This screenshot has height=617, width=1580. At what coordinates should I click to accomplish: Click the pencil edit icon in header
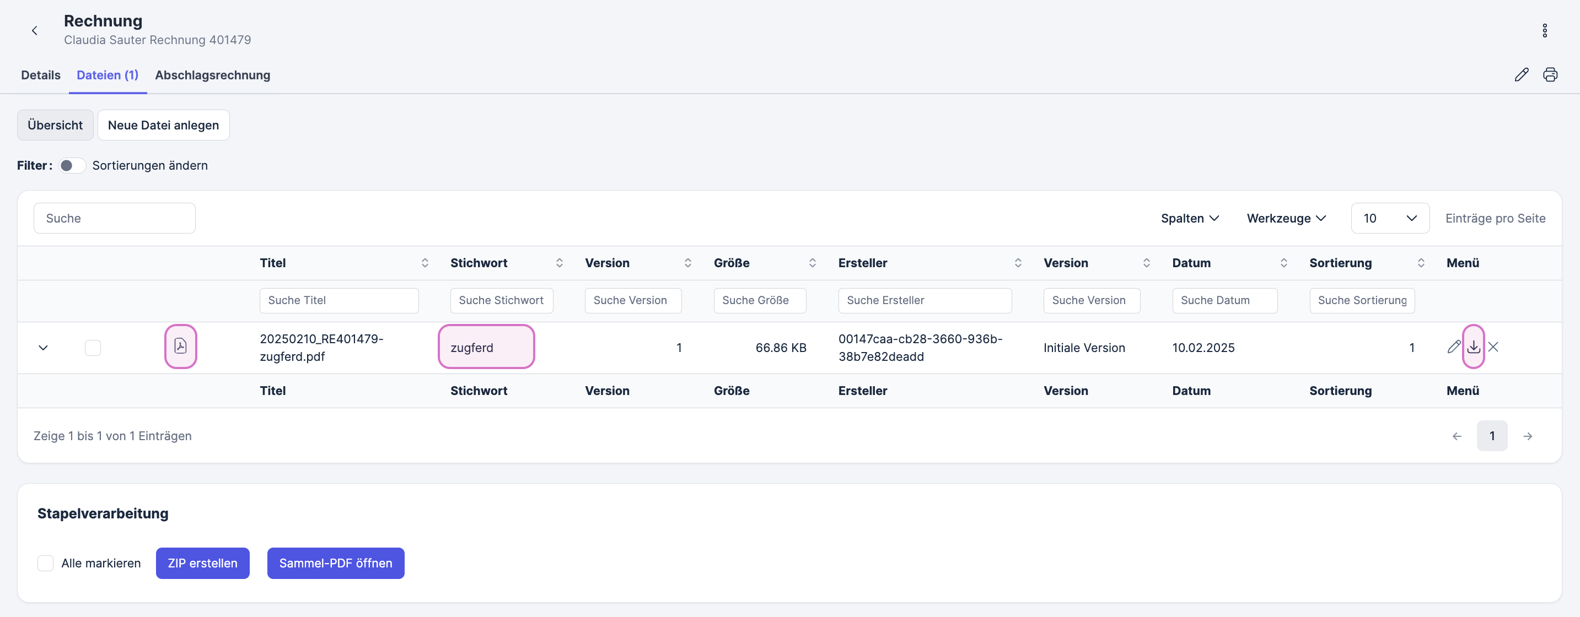(x=1521, y=75)
